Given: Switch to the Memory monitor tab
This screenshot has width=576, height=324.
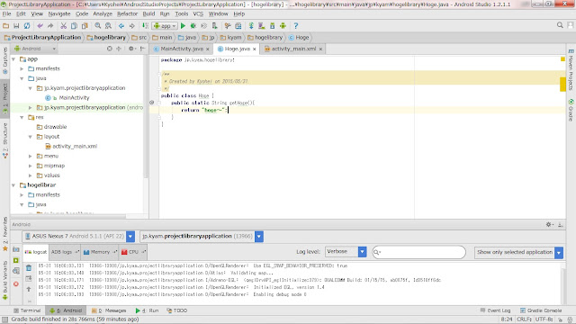Looking at the screenshot, I should tap(100, 252).
